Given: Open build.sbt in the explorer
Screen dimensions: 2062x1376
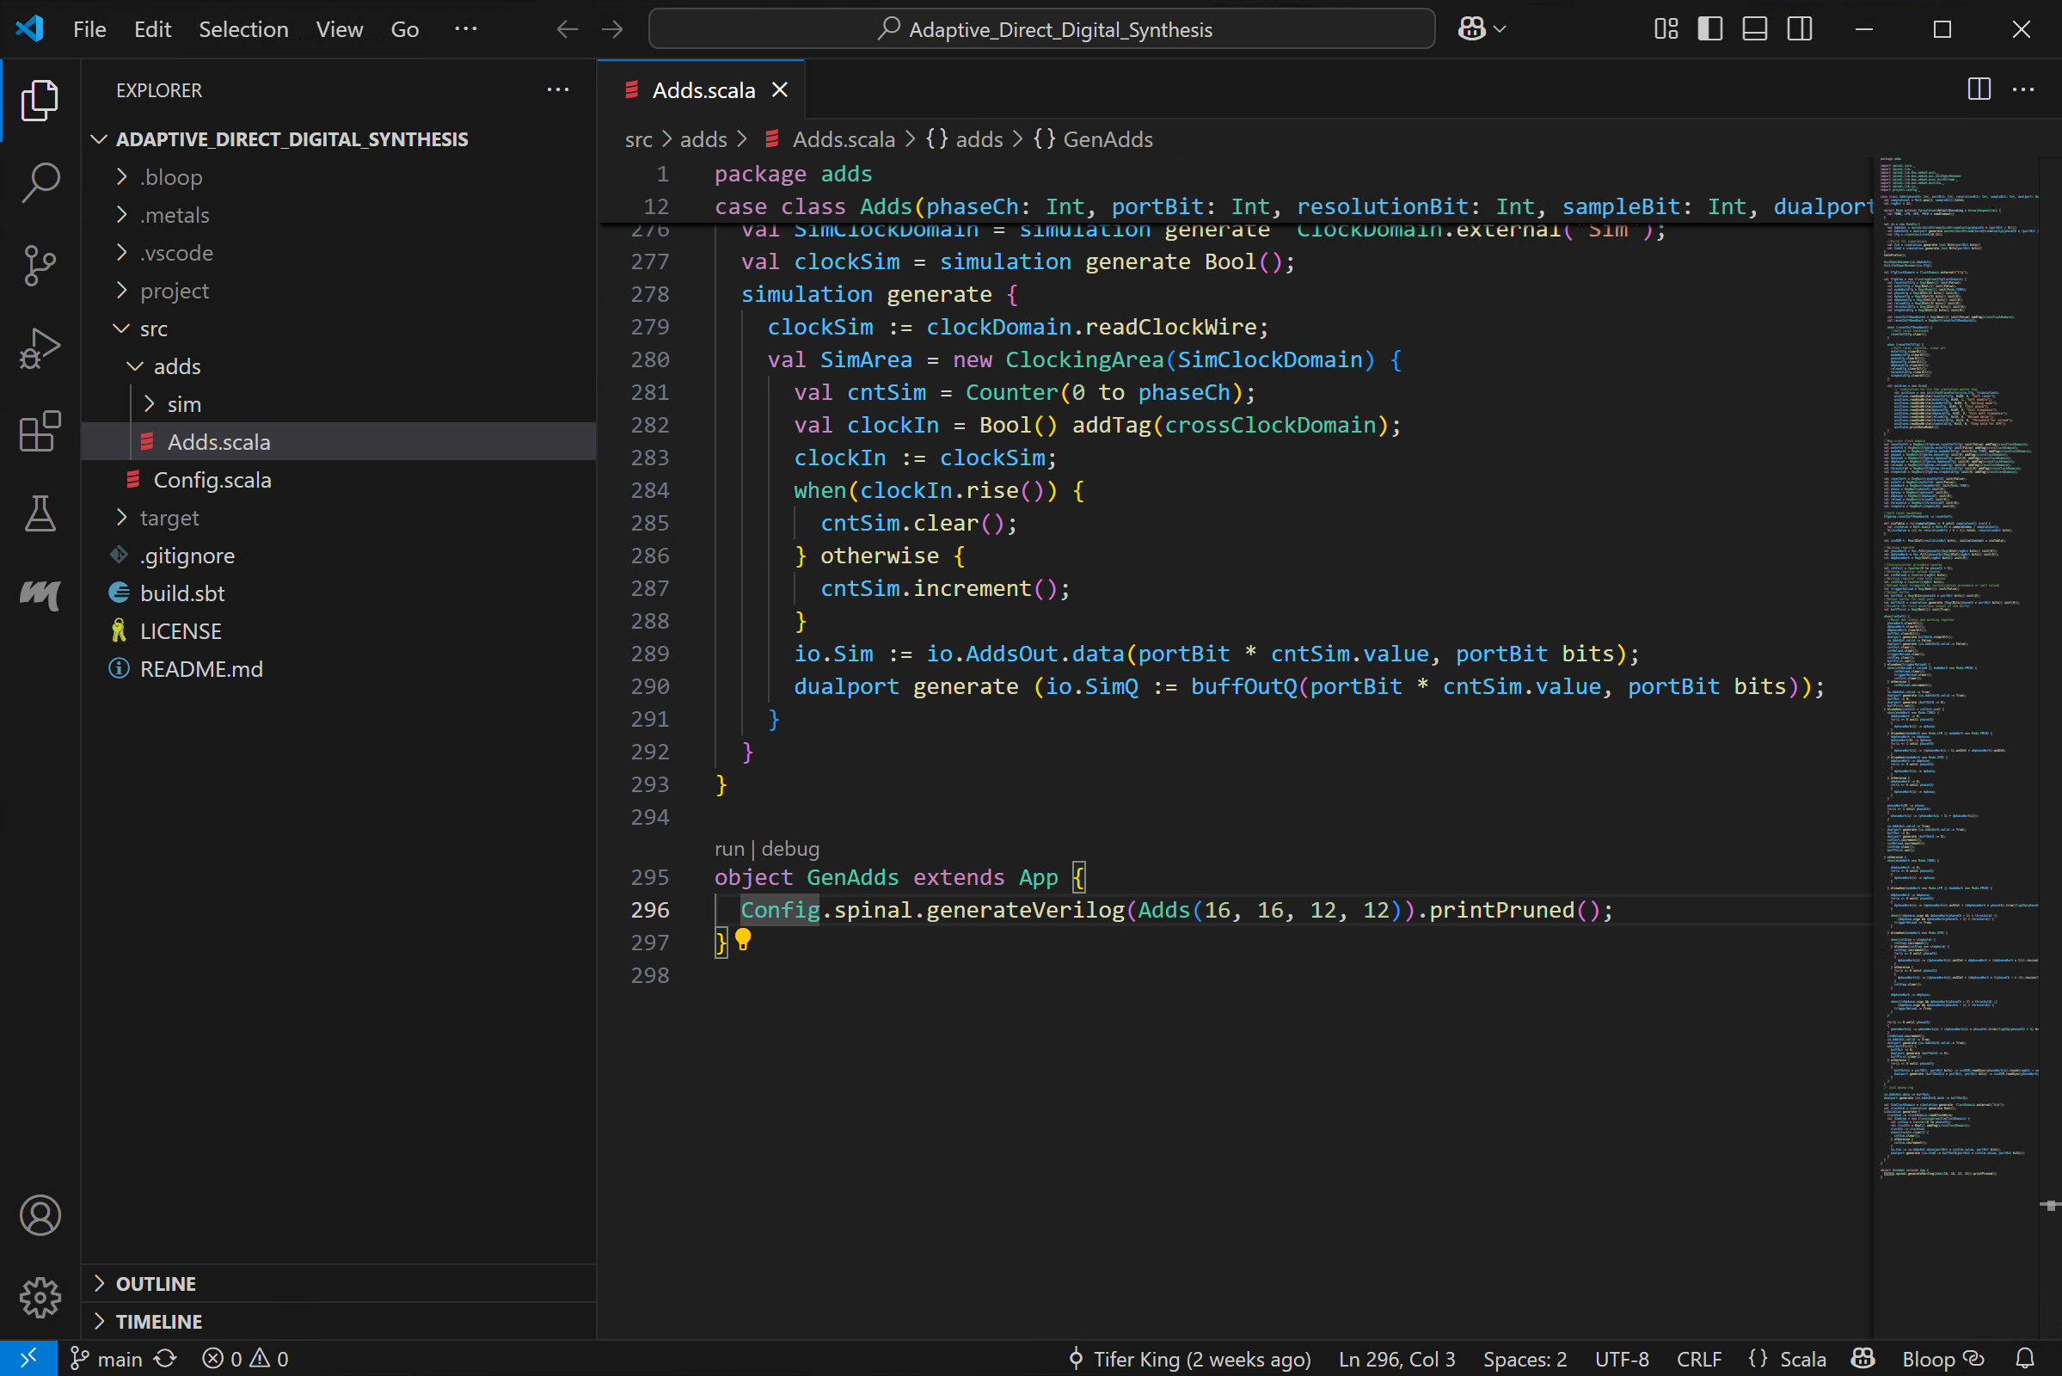Looking at the screenshot, I should tap(181, 593).
